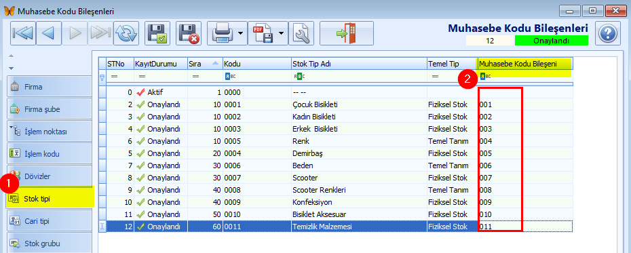Image resolution: width=631 pixels, height=253 pixels.
Task: Select the Beden row
Action: click(336, 165)
